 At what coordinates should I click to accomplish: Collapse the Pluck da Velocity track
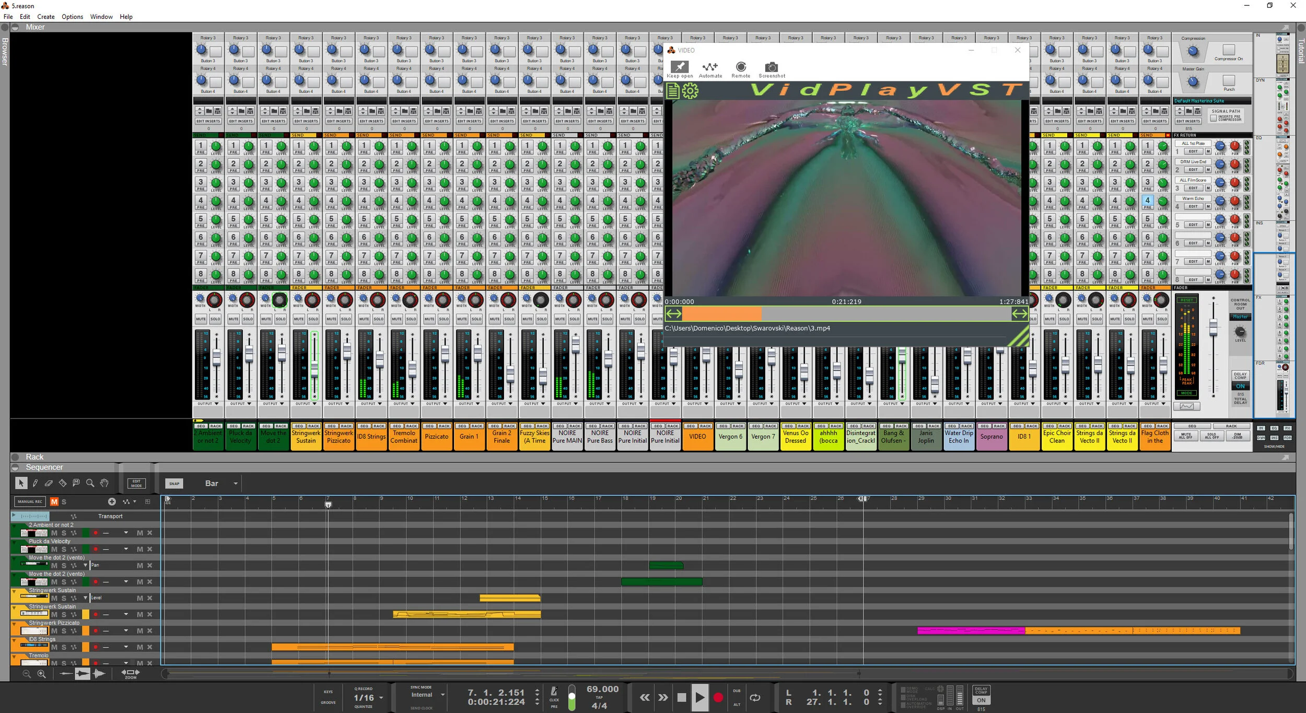(x=14, y=541)
